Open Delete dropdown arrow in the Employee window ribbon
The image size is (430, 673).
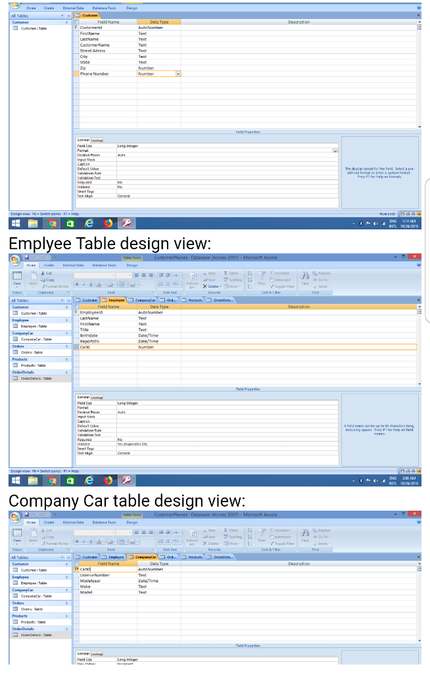[x=221, y=287]
